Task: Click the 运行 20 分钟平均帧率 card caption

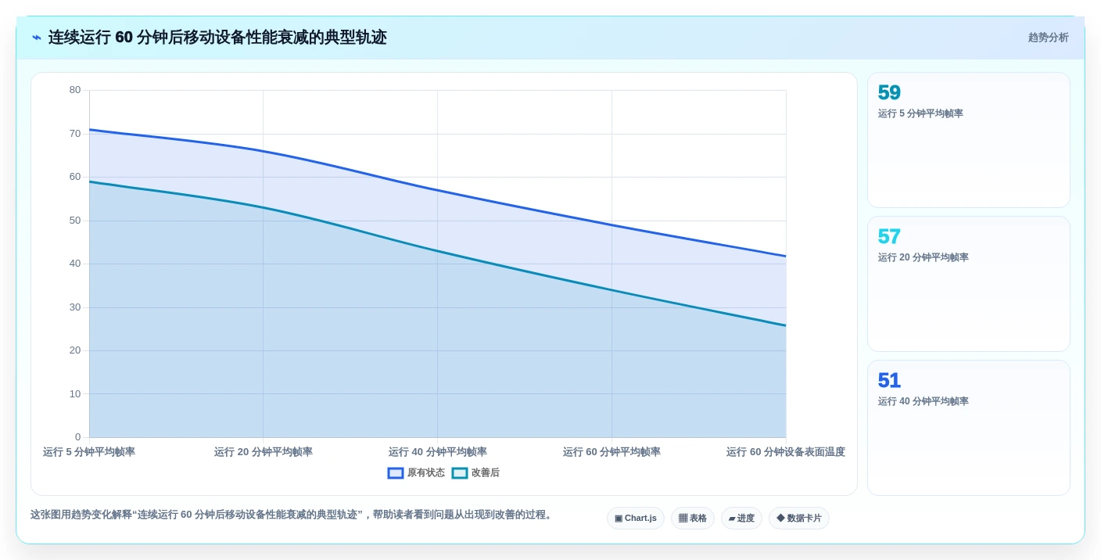Action: point(923,257)
